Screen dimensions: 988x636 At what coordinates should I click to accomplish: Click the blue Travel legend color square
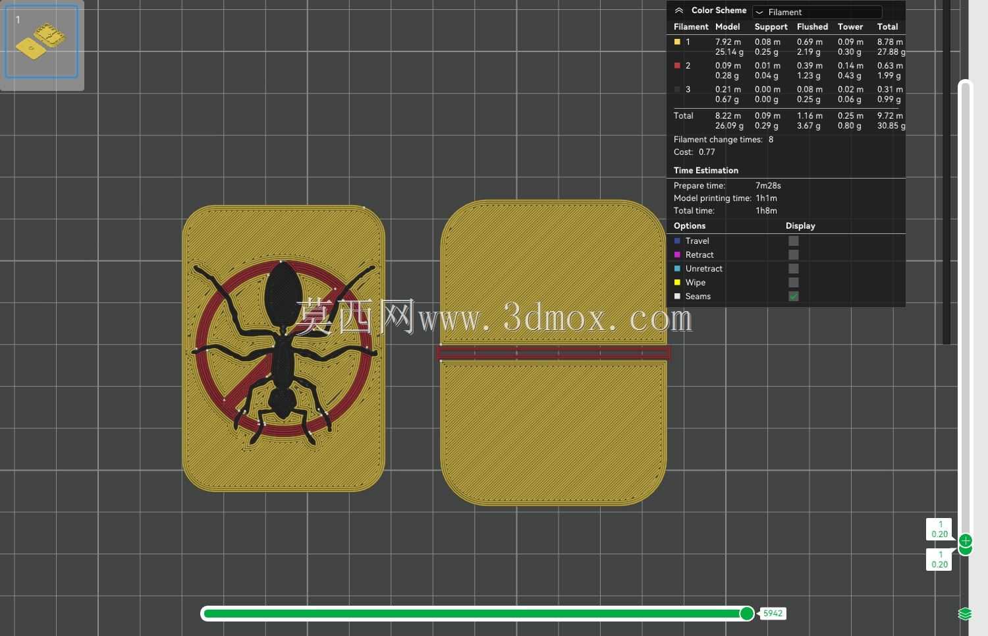tap(677, 241)
